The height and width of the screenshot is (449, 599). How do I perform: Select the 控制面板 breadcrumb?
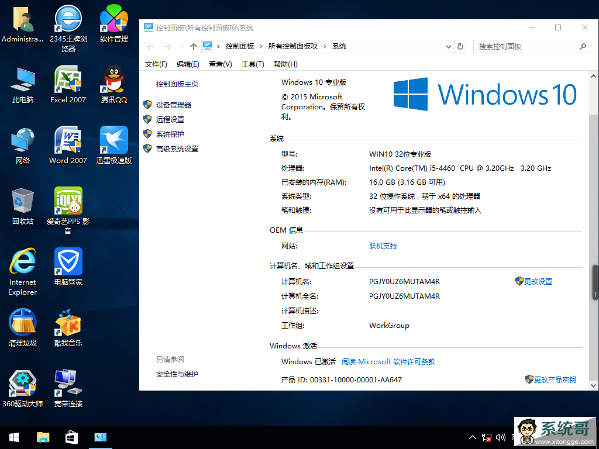coord(239,46)
